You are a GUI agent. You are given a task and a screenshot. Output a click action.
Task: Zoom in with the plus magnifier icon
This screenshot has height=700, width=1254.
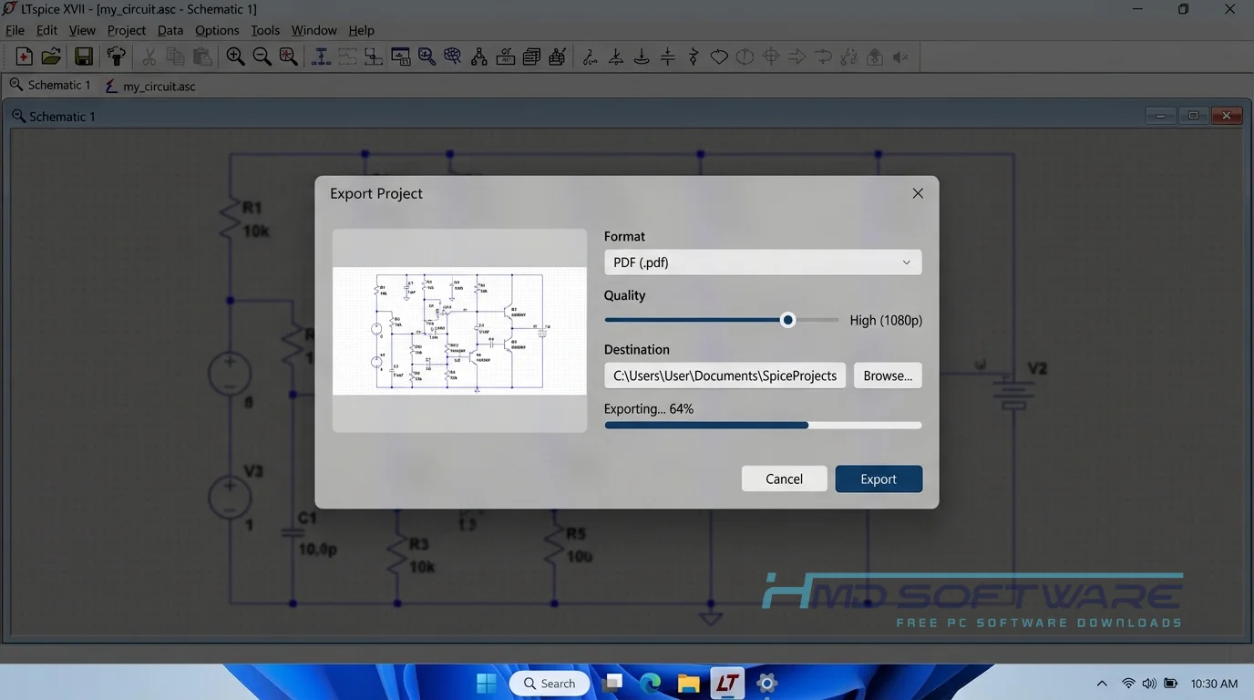point(235,57)
